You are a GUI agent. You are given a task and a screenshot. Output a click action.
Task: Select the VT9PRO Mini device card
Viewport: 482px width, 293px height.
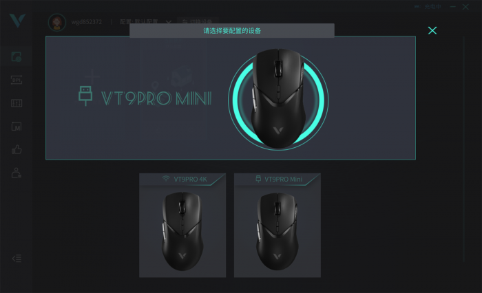277,225
